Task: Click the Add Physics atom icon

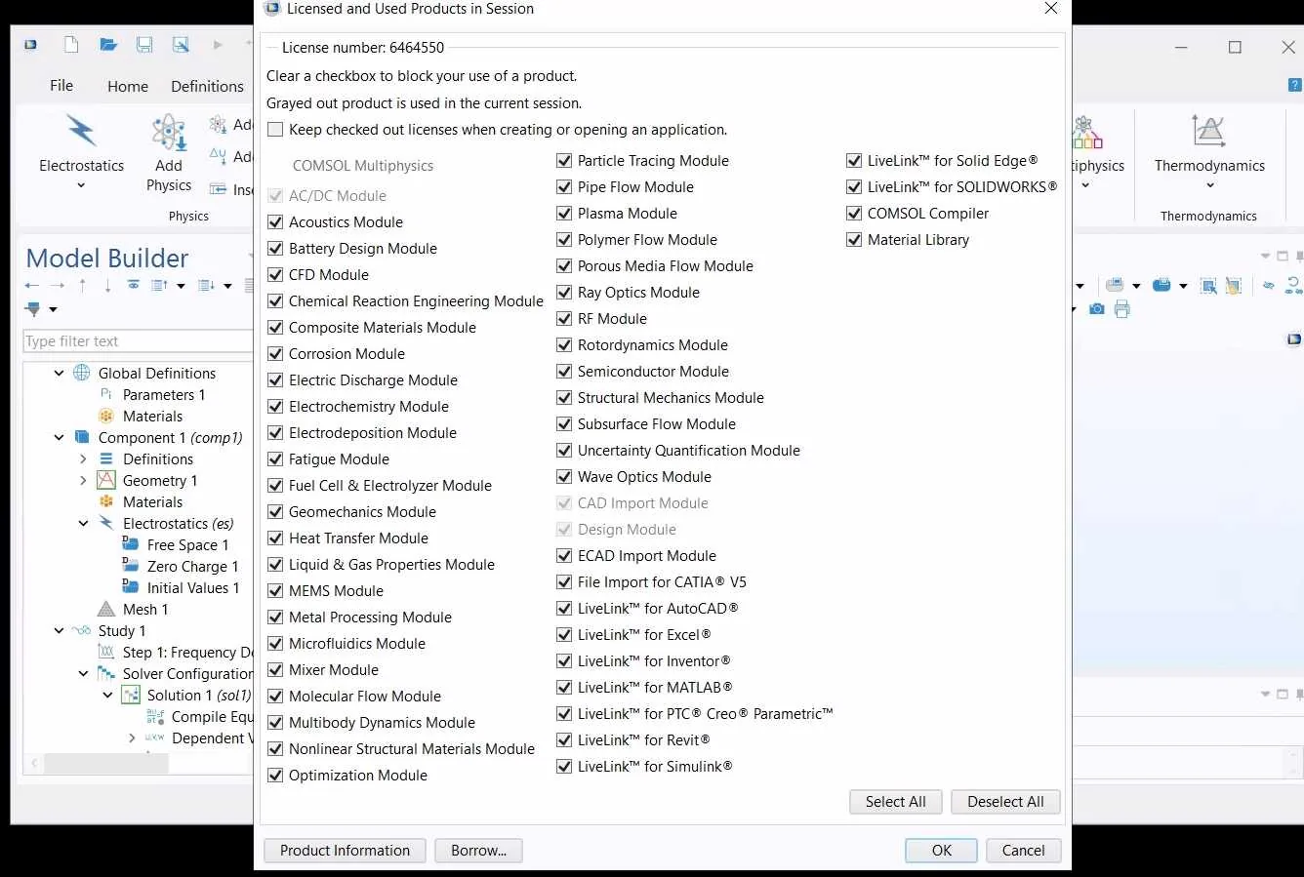Action: 169,133
